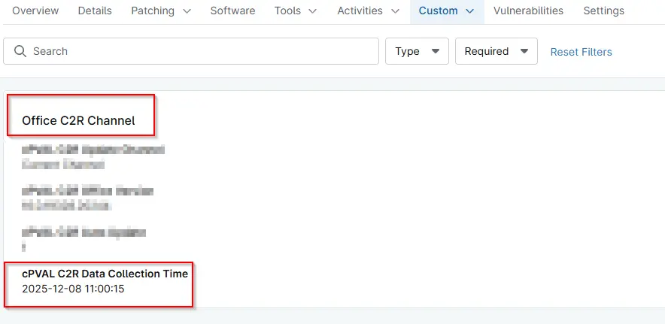Select the 2025-12-08 11:00:15 timestamp value
This screenshot has width=665, height=324.
coord(73,288)
